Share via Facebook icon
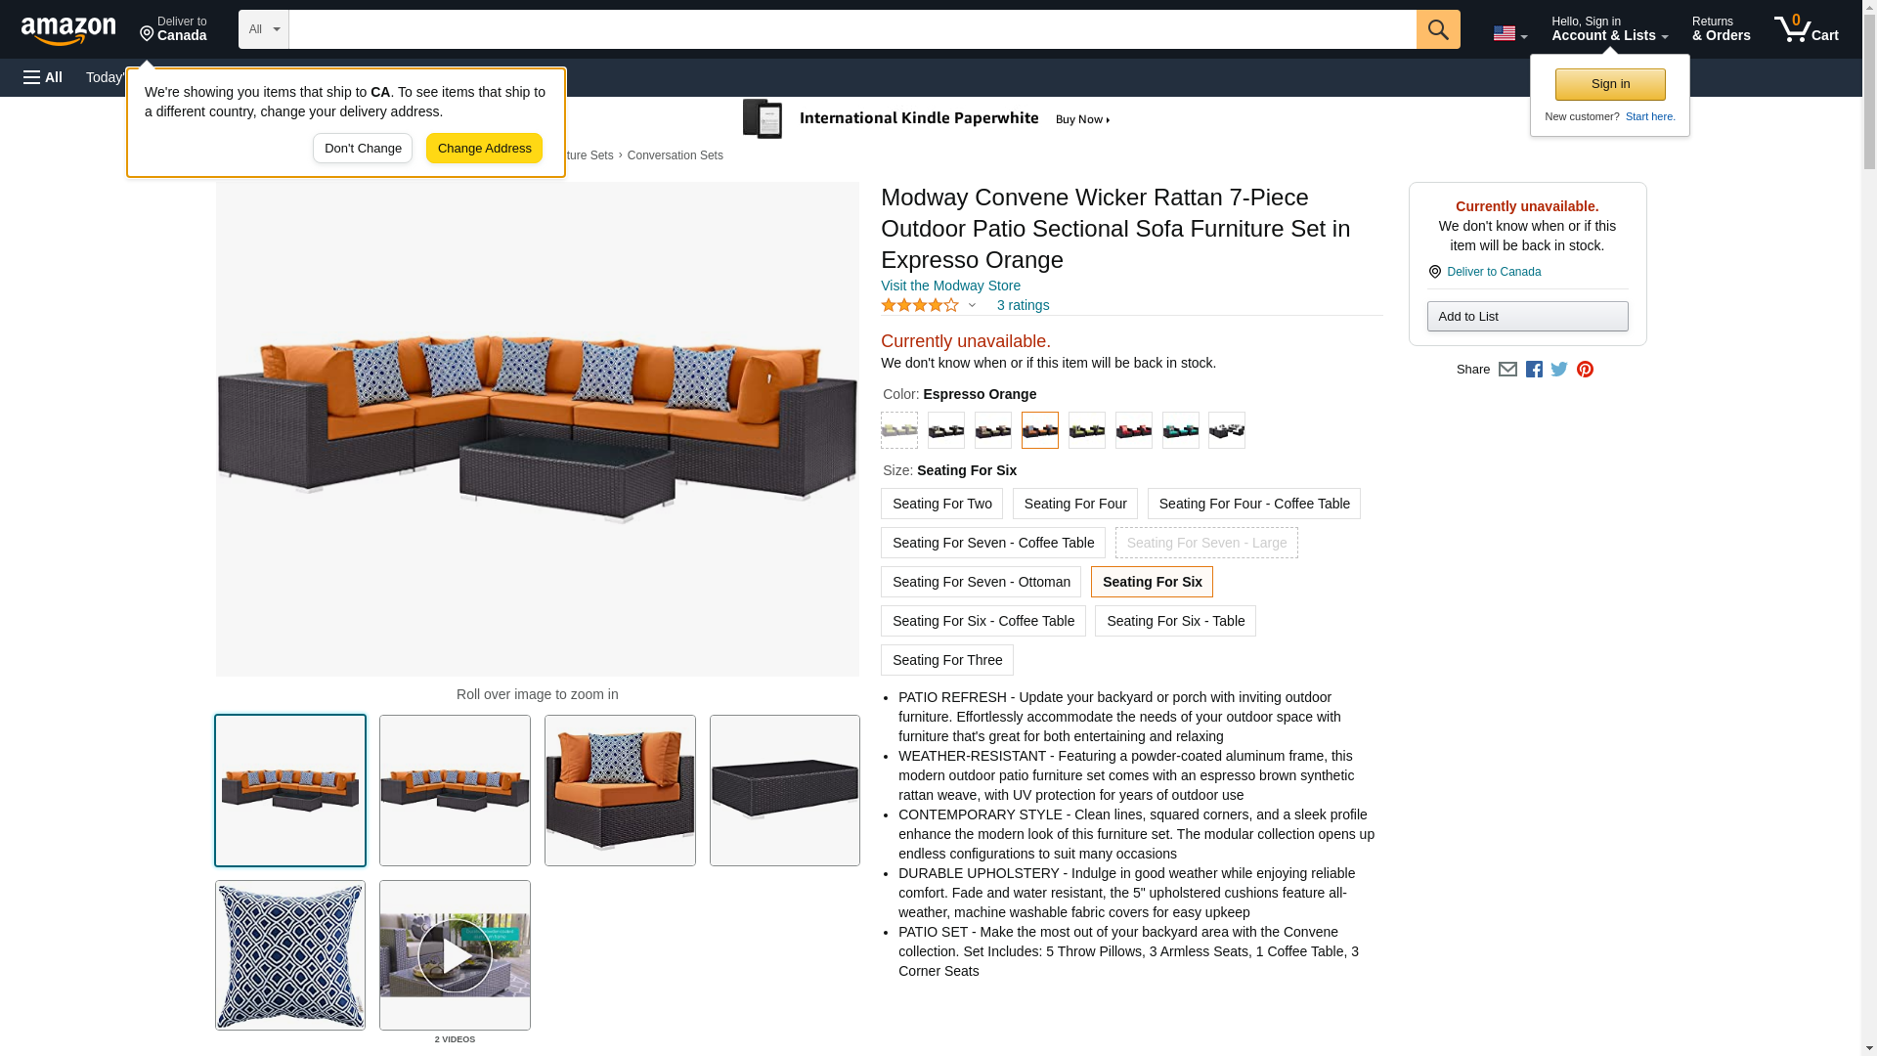This screenshot has width=1877, height=1056. point(1534,370)
